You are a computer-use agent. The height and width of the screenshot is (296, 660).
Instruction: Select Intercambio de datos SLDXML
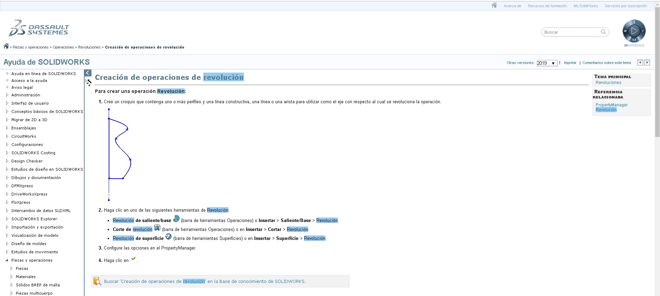(x=41, y=210)
